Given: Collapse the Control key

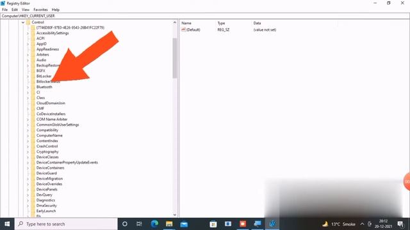Looking at the screenshot, I should 23,22.
